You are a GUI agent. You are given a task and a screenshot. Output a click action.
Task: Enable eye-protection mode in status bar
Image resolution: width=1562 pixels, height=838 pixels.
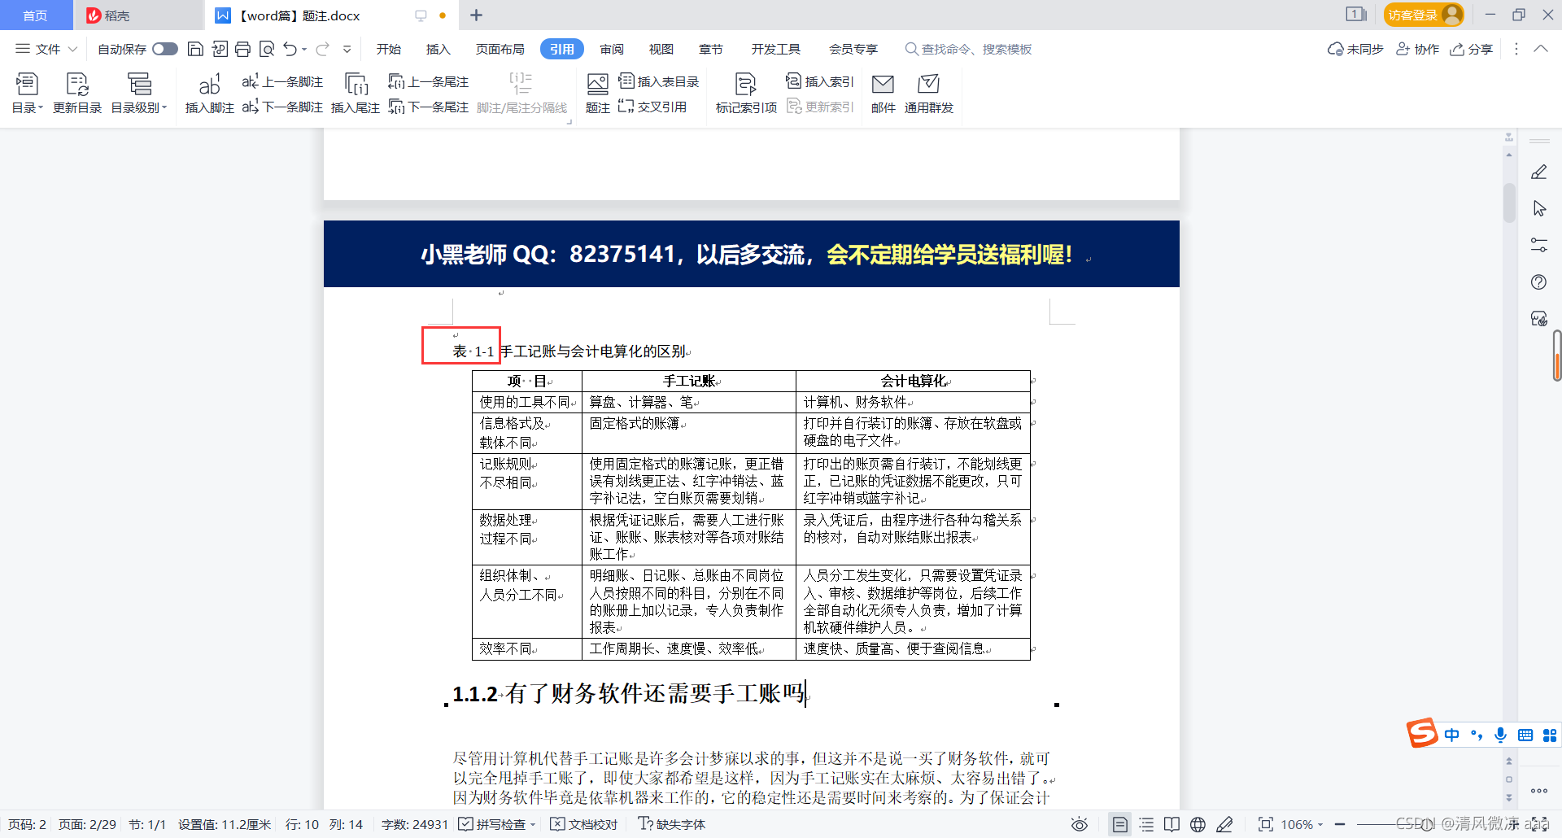pos(1080,824)
